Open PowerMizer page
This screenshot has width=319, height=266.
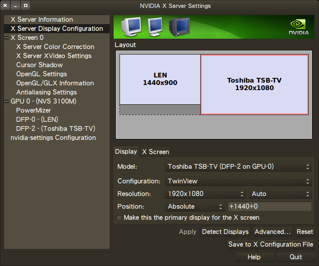33,111
